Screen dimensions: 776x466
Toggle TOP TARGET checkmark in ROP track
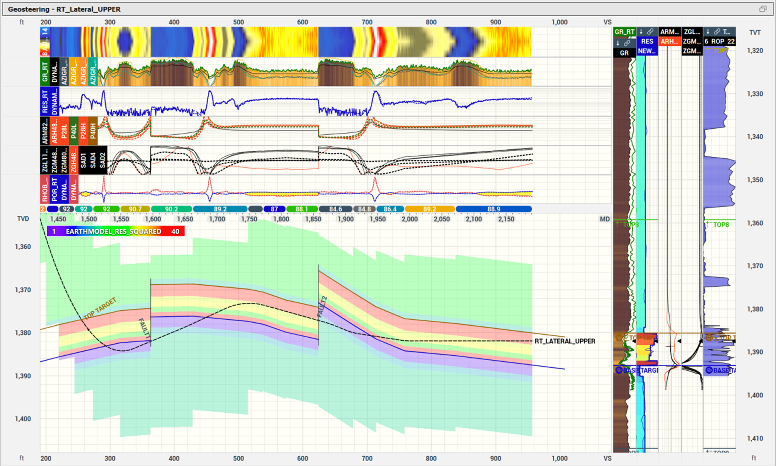(716, 338)
